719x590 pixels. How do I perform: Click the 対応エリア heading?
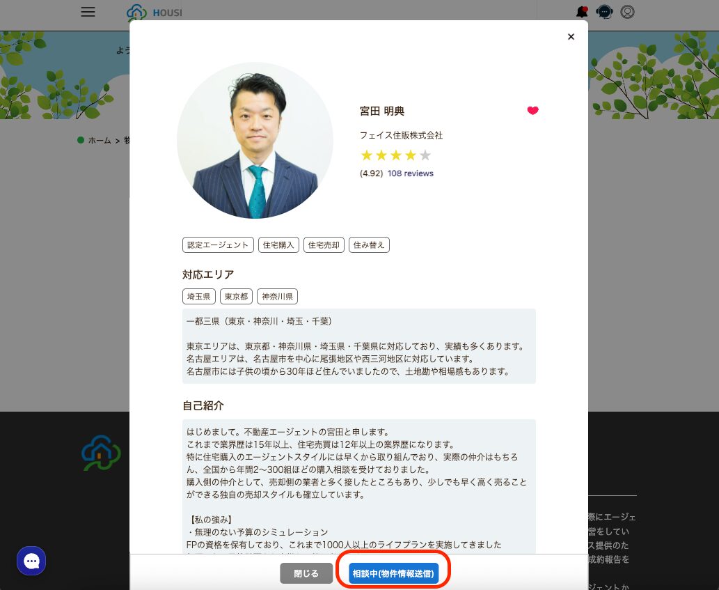pyautogui.click(x=208, y=274)
